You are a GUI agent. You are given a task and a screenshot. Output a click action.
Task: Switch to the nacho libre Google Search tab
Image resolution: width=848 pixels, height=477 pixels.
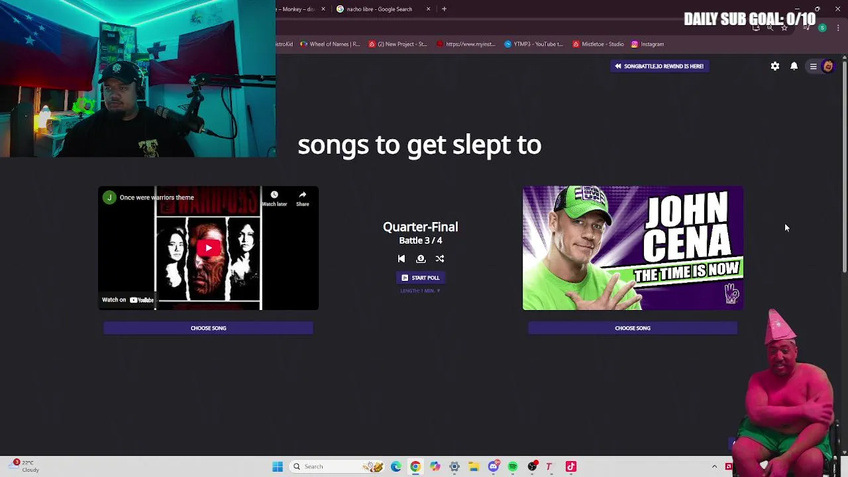coord(380,9)
